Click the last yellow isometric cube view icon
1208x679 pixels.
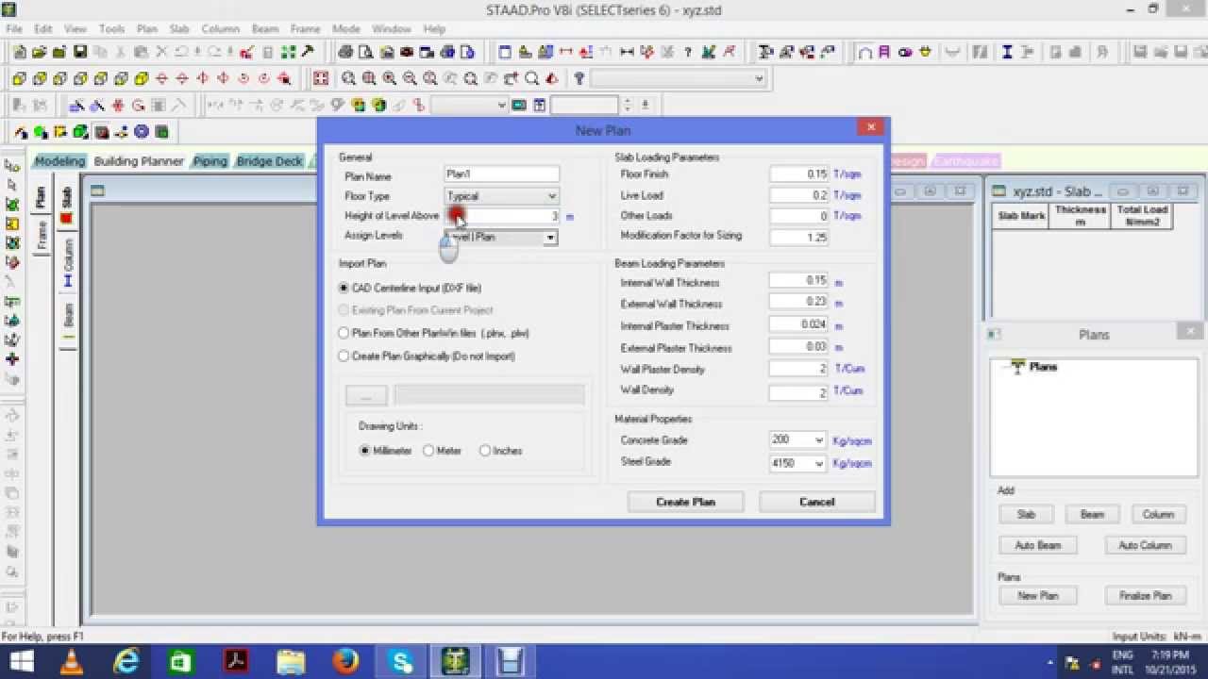coord(141,79)
